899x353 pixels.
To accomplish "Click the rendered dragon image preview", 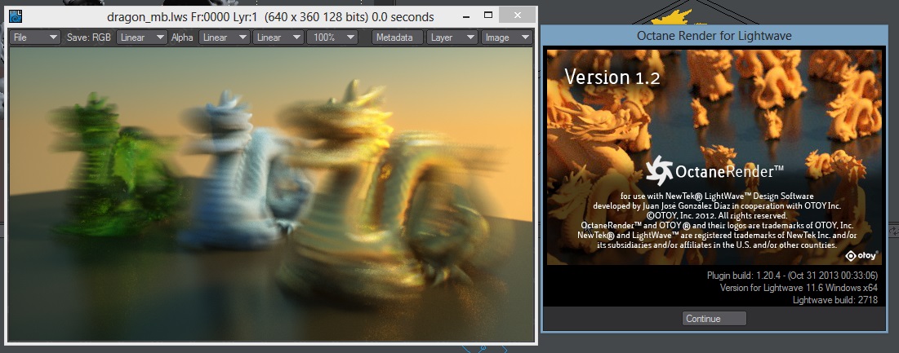I will 271,194.
